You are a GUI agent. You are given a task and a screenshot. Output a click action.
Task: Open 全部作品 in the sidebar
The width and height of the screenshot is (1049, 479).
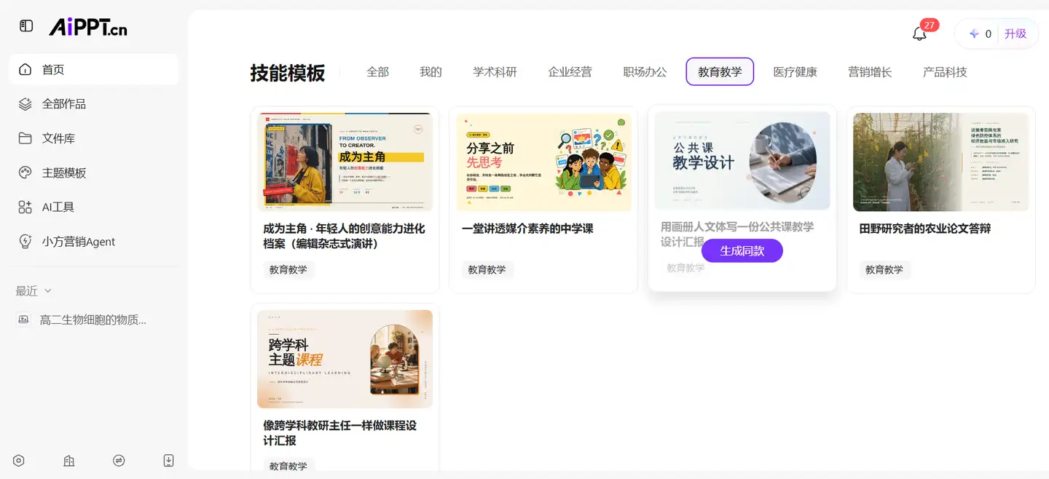(x=94, y=104)
